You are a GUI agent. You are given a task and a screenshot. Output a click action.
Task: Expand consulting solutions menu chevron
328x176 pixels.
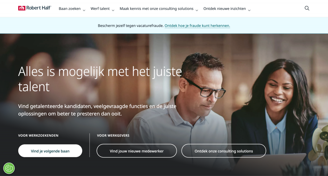coord(197,10)
